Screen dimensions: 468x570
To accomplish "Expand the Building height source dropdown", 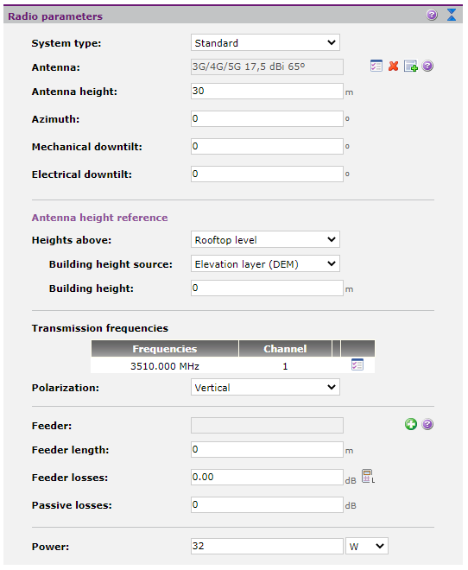I will pos(265,264).
